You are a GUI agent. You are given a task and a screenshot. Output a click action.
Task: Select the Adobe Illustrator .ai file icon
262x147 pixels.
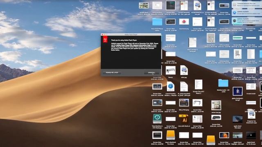(184, 118)
